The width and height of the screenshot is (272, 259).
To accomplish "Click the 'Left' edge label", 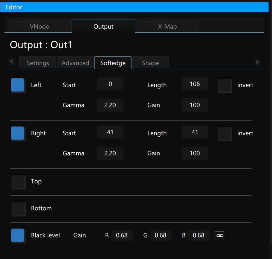I will point(36,85).
